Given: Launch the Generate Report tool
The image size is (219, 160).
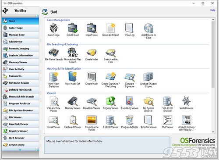Looking at the screenshot, I should click(110, 28).
